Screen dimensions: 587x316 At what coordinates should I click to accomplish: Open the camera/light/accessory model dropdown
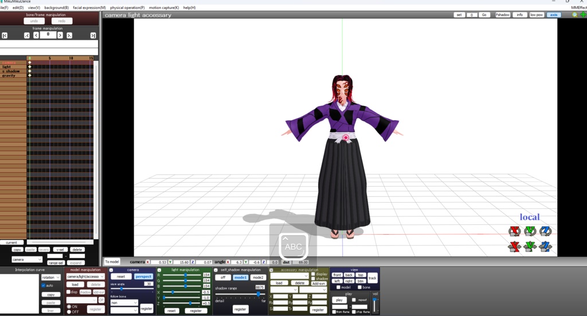[x=85, y=276]
